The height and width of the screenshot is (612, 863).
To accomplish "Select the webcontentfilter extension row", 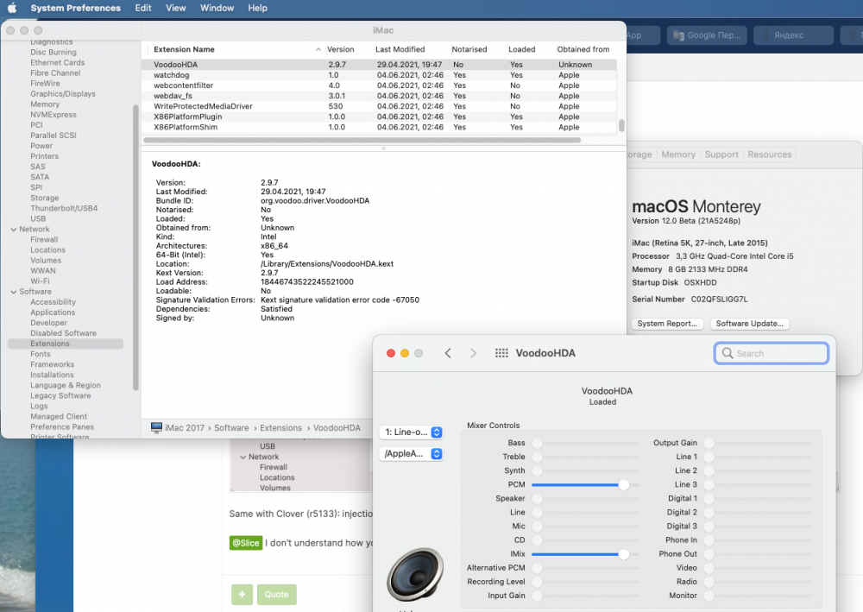I will click(379, 85).
